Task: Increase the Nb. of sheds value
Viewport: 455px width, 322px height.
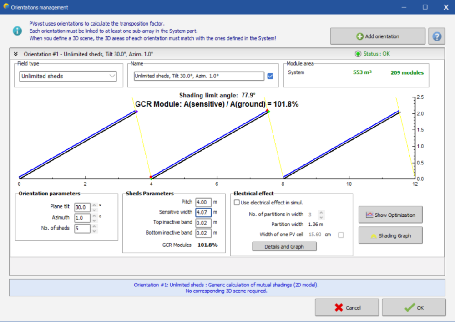Action: [x=94, y=226]
